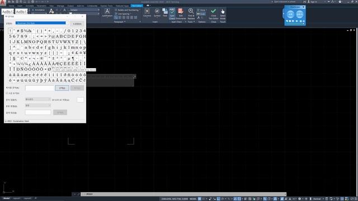Open the View ribbon tab
Image resolution: width=358 pixels, height=201 pixels.
51,6
